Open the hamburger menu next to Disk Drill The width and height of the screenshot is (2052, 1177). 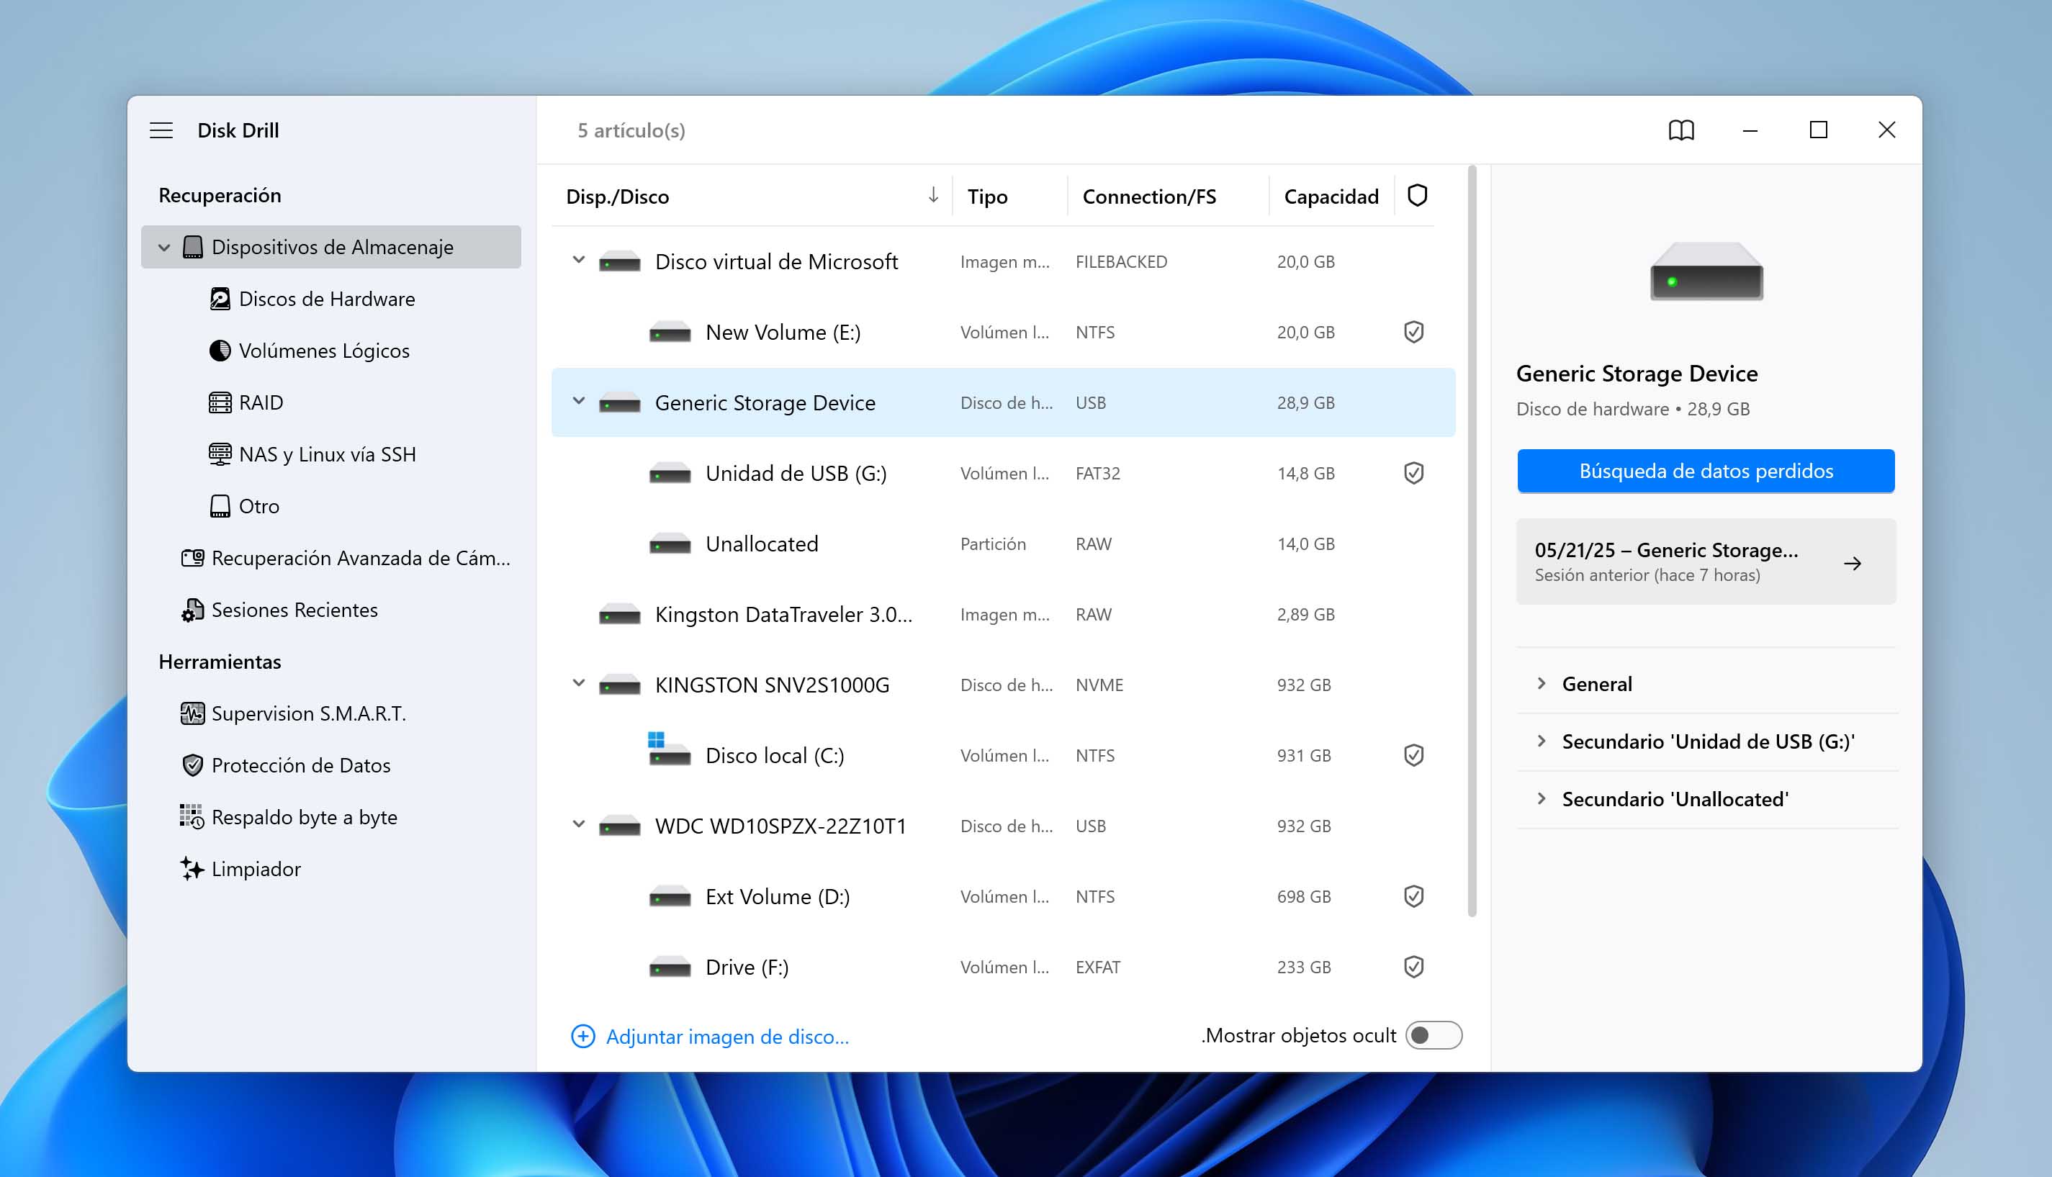tap(161, 130)
